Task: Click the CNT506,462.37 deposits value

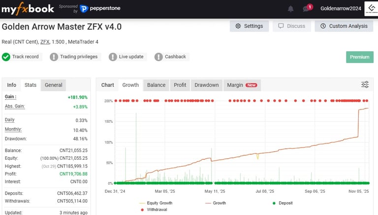Action: point(72,193)
